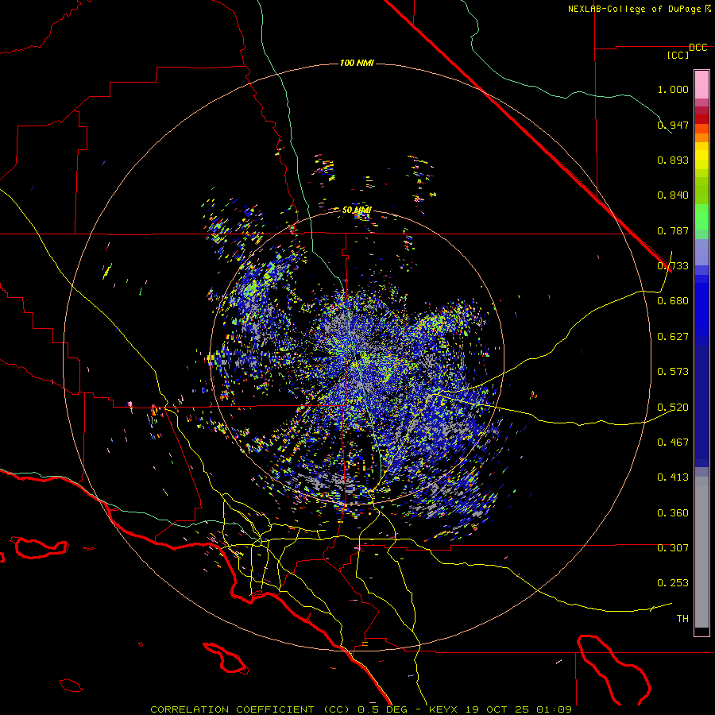Pick the gray color band beside 0.307
Image resolution: width=715 pixels, height=715 pixels.
[701, 552]
